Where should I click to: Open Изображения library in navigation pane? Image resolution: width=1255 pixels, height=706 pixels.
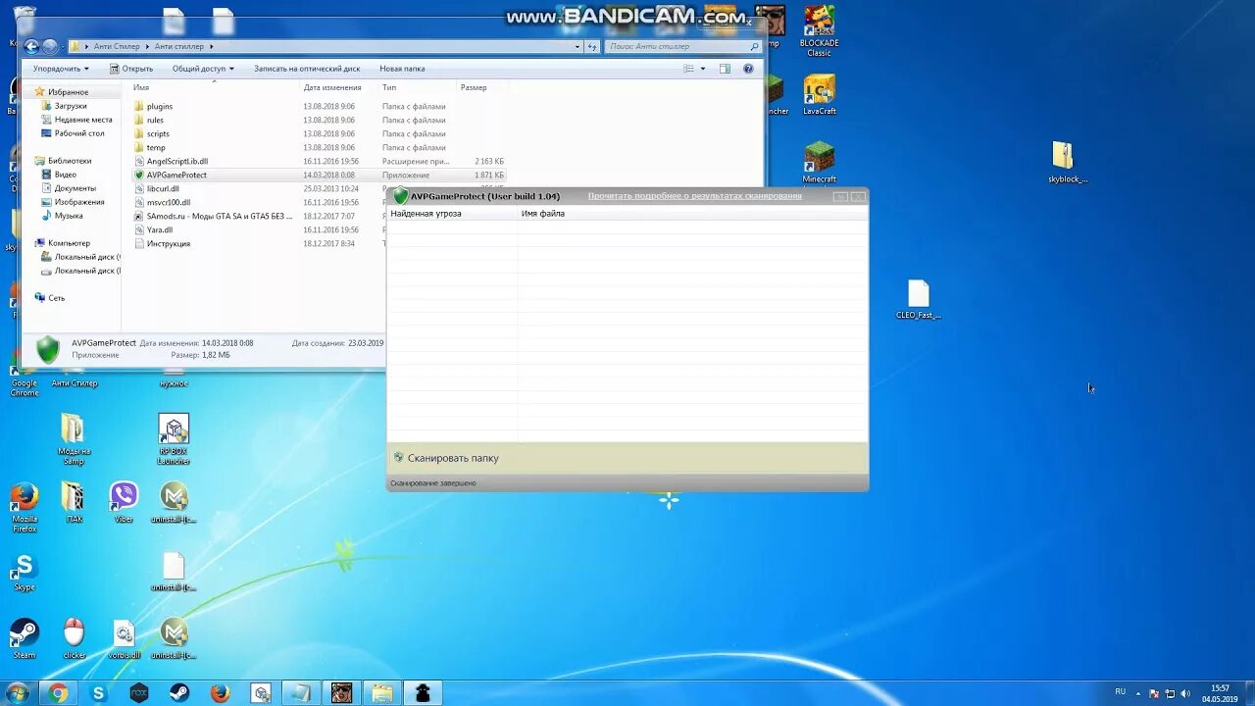coord(79,202)
